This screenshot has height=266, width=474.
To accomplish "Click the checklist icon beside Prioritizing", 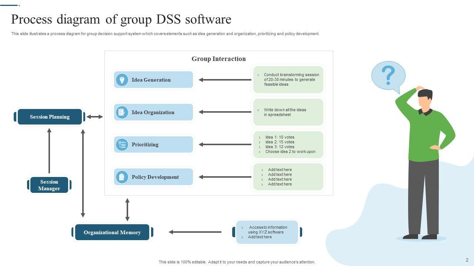I will 121,144.
